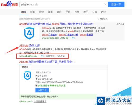Open the 文库 tab
Image resolution: width=132 pixels, height=105 pixels.
pos(95,12)
